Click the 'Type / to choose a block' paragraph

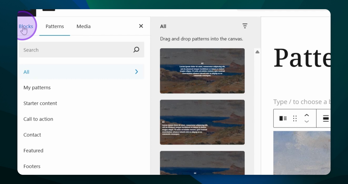(x=302, y=102)
